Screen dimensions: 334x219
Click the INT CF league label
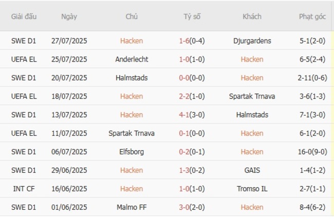click(x=24, y=189)
